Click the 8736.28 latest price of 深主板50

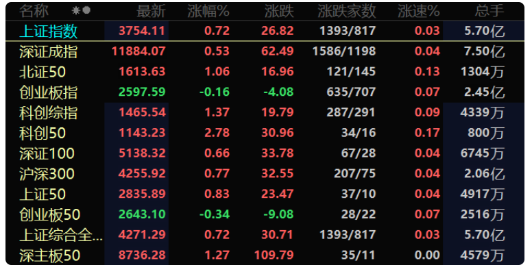click(142, 255)
